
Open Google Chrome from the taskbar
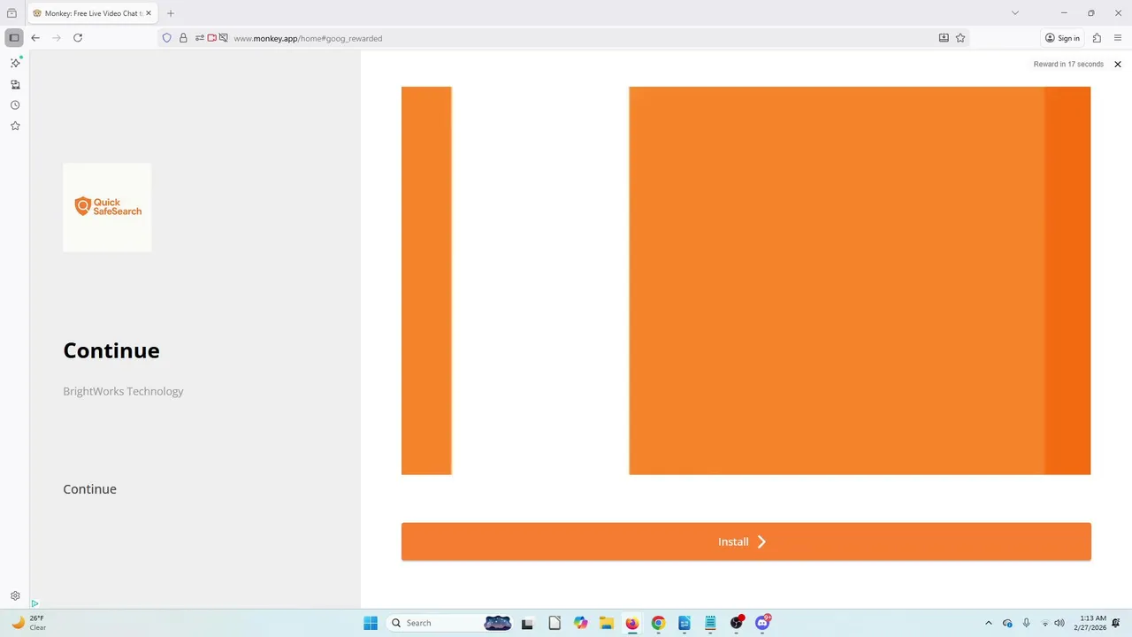tap(658, 623)
